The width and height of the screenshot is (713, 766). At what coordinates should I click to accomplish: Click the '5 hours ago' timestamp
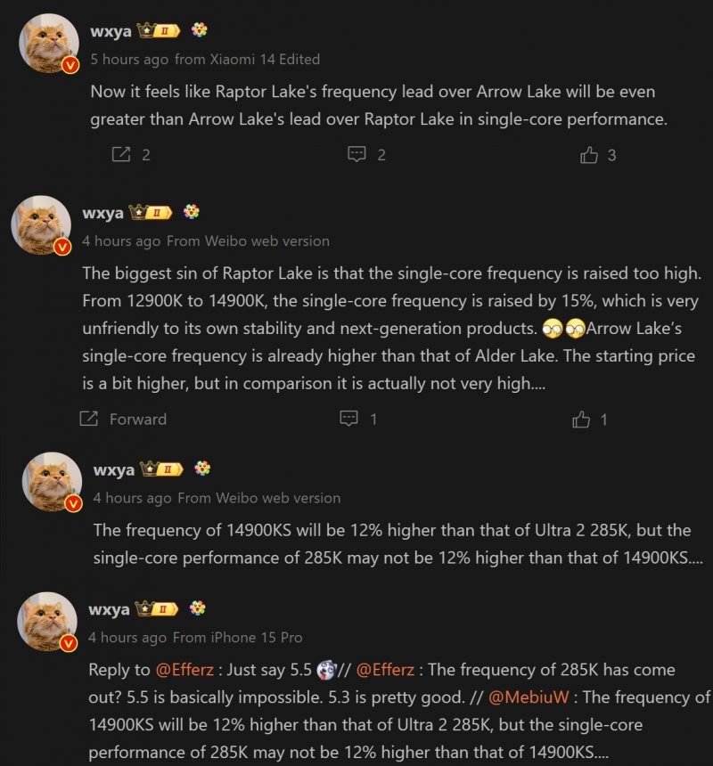click(x=129, y=59)
